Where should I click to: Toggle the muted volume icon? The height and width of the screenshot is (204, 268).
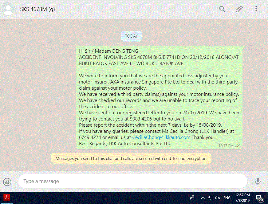[x=217, y=198]
